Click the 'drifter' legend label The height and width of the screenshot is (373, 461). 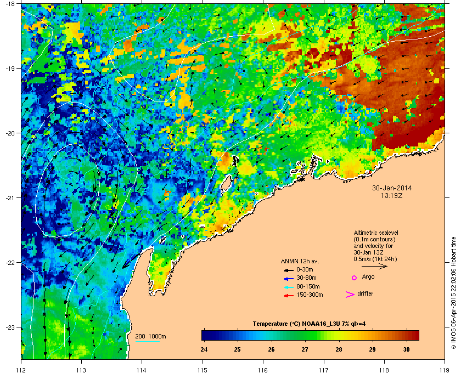coord(366,293)
